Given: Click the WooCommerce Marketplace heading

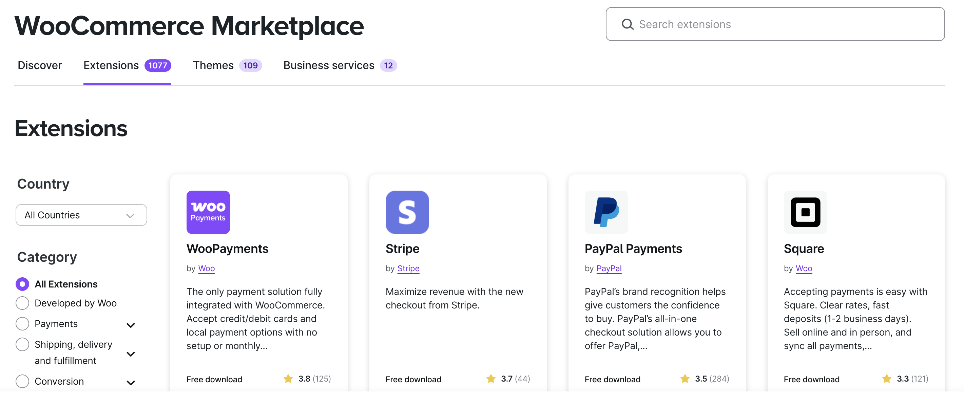Looking at the screenshot, I should click(189, 25).
